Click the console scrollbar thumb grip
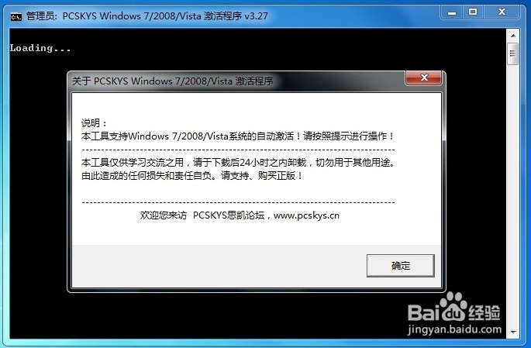The height and width of the screenshot is (348, 531). click(x=512, y=53)
